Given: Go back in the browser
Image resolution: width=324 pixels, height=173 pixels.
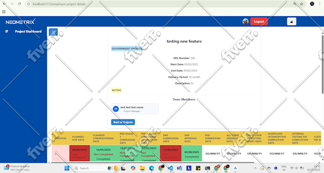Looking at the screenshot, I should point(4,4).
